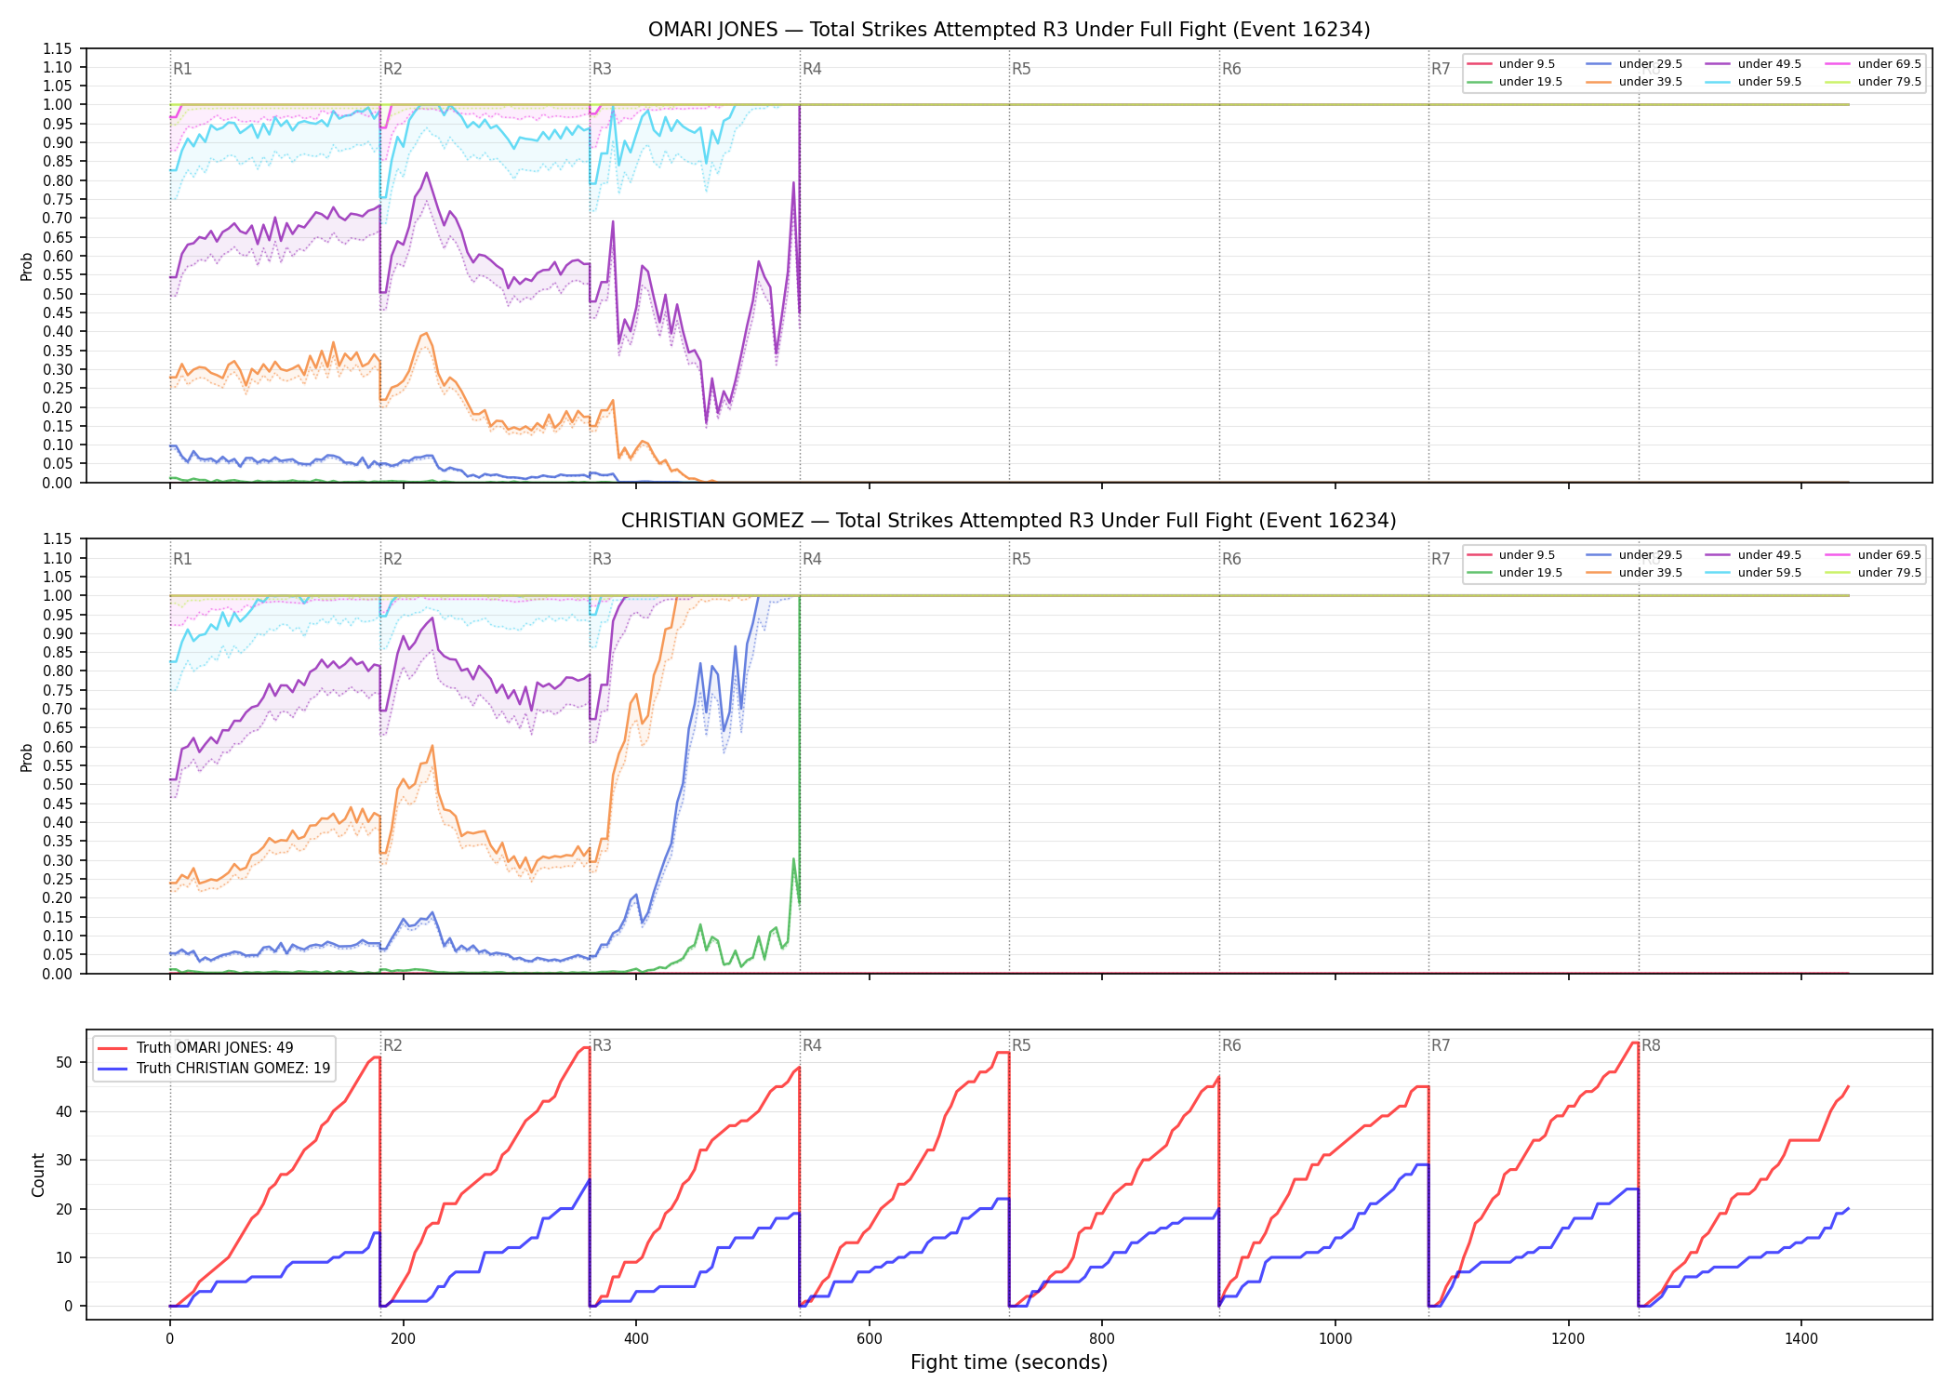Click Count axis tick label '40'
This screenshot has height=1395, width=1953.
64,1111
